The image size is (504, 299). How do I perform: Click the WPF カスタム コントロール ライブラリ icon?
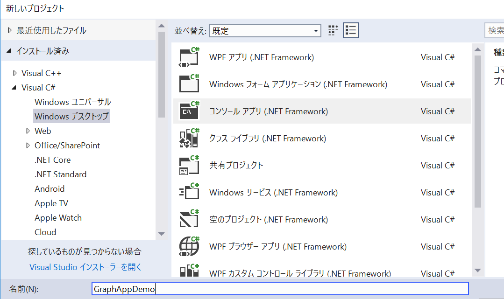(189, 271)
